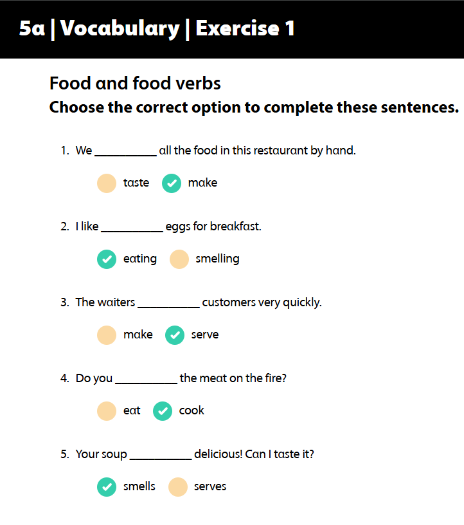Viewport: 464px width, 525px height.
Task: Click the "smells" answer label in question 5
Action: (139, 486)
